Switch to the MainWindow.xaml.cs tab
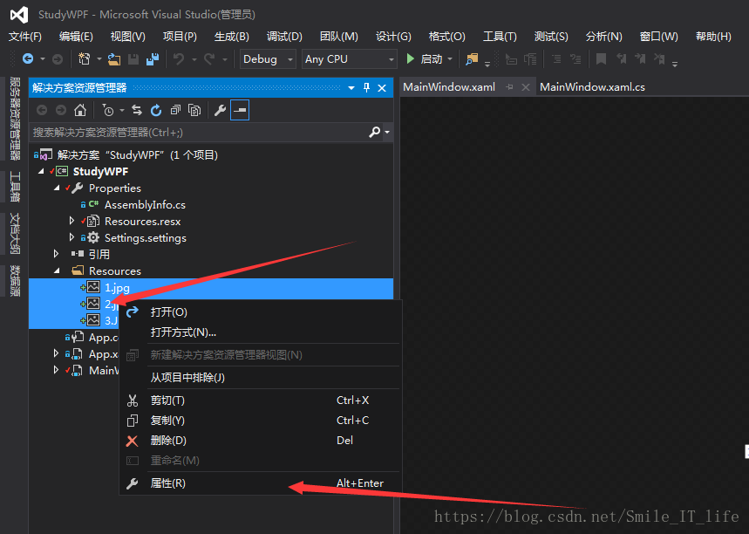 pos(592,87)
